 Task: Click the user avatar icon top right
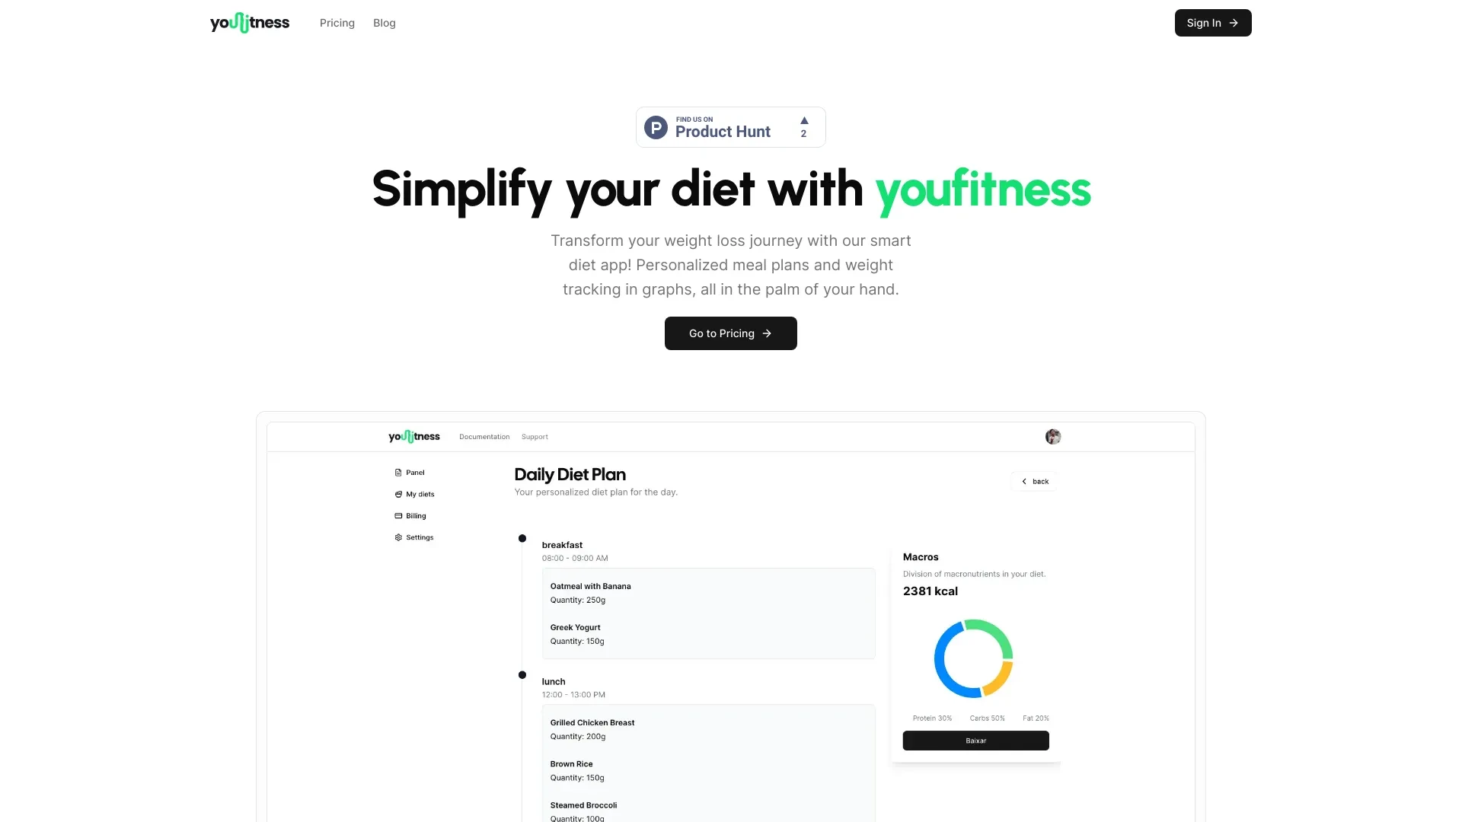(x=1053, y=435)
